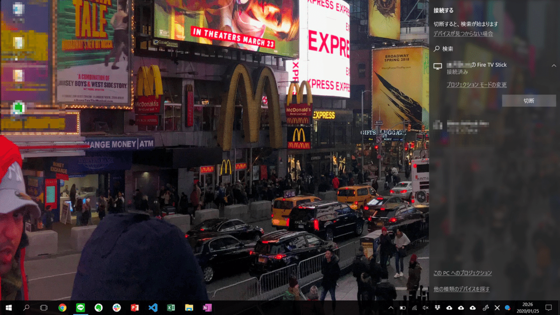Open Task View on the taskbar
The image size is (560, 315).
[x=44, y=308]
